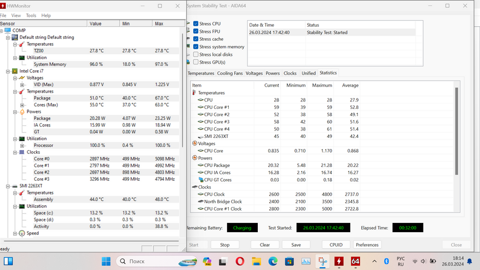The image size is (480, 270).
Task: Switch to the Cooling Fans tab
Action: [229, 73]
